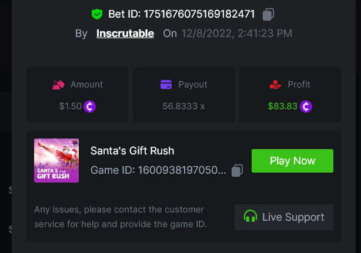
Task: Click the green $83.83 profit value
Action: click(x=283, y=107)
